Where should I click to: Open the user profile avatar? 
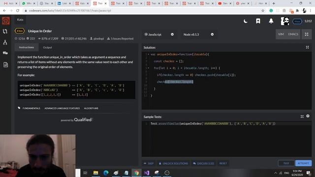(x=285, y=21)
